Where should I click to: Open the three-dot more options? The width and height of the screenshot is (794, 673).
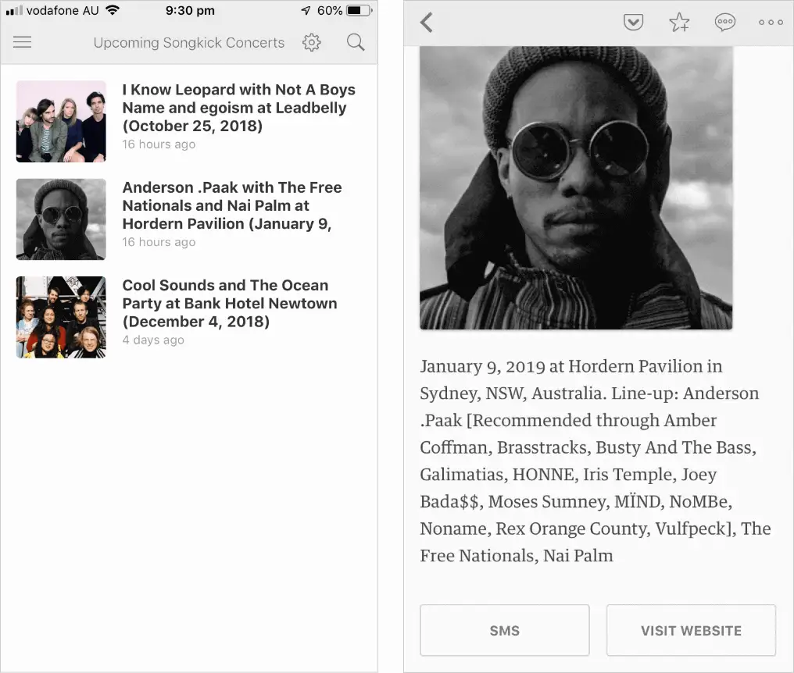click(771, 23)
